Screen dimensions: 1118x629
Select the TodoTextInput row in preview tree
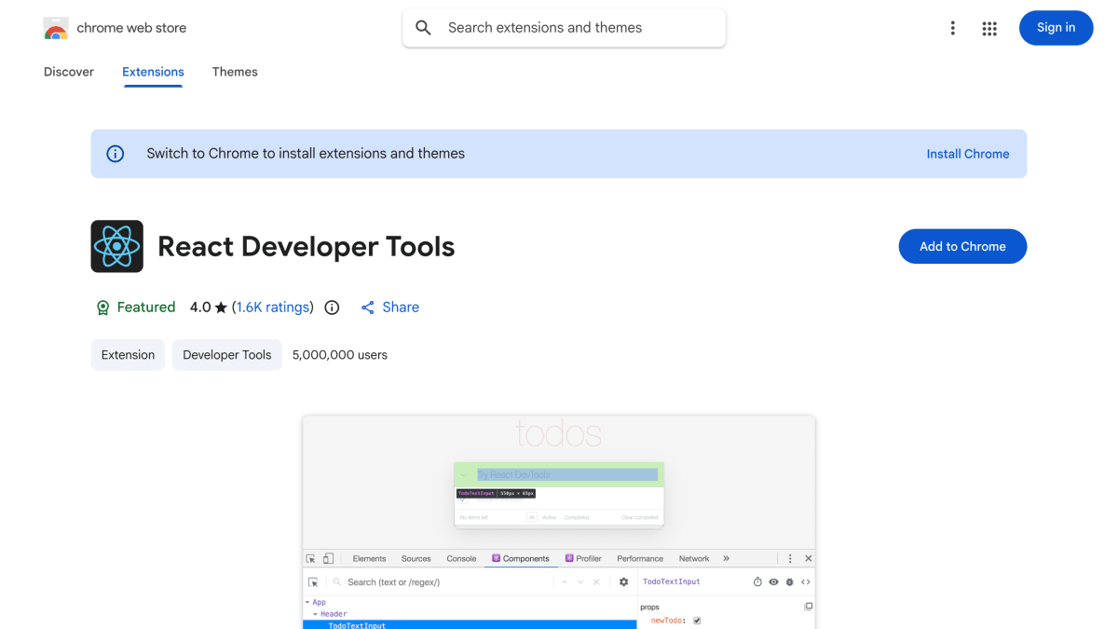(470, 625)
